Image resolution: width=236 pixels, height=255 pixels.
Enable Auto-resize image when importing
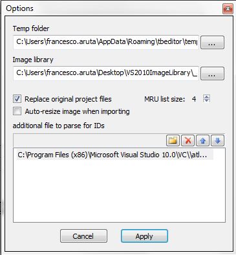[17, 111]
